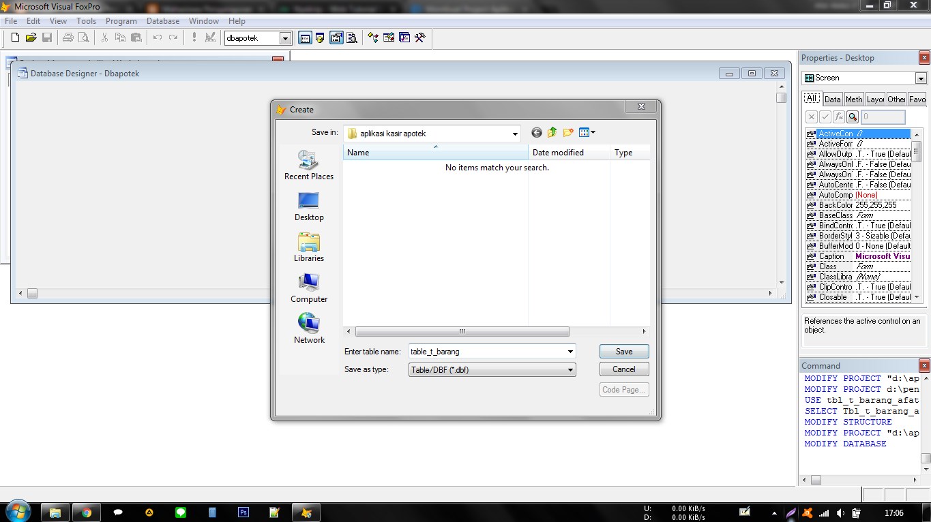Click the Paste toolbar icon
Image resolution: width=931 pixels, height=522 pixels.
[136, 37]
